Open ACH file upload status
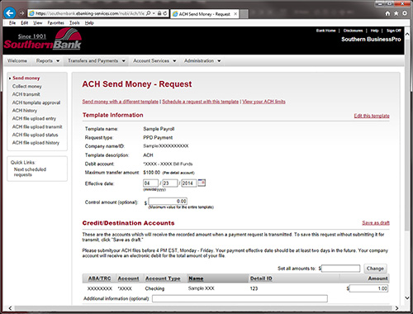Image resolution: width=413 pixels, height=314 pixels. tap(35, 135)
